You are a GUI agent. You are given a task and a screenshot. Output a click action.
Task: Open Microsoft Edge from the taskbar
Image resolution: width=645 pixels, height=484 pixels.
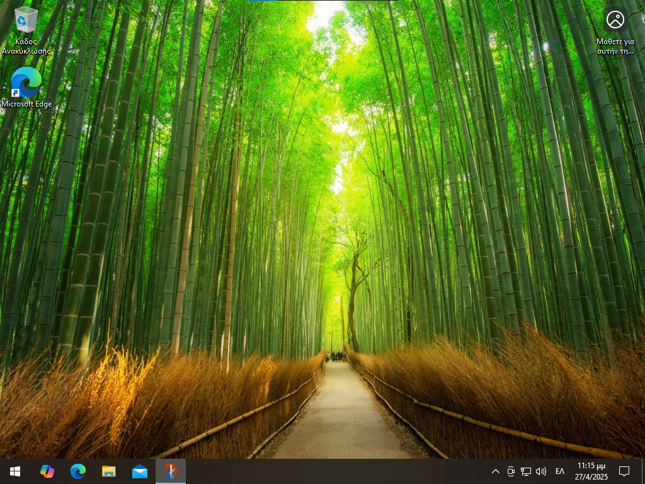coord(77,471)
